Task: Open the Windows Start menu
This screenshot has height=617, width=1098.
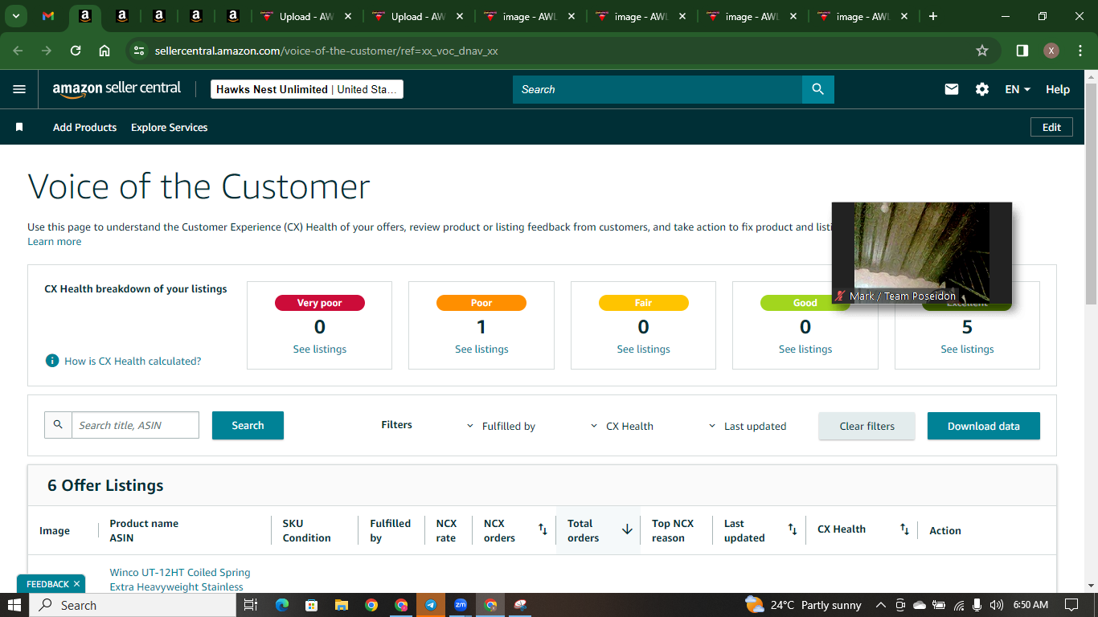Action: click(x=15, y=605)
